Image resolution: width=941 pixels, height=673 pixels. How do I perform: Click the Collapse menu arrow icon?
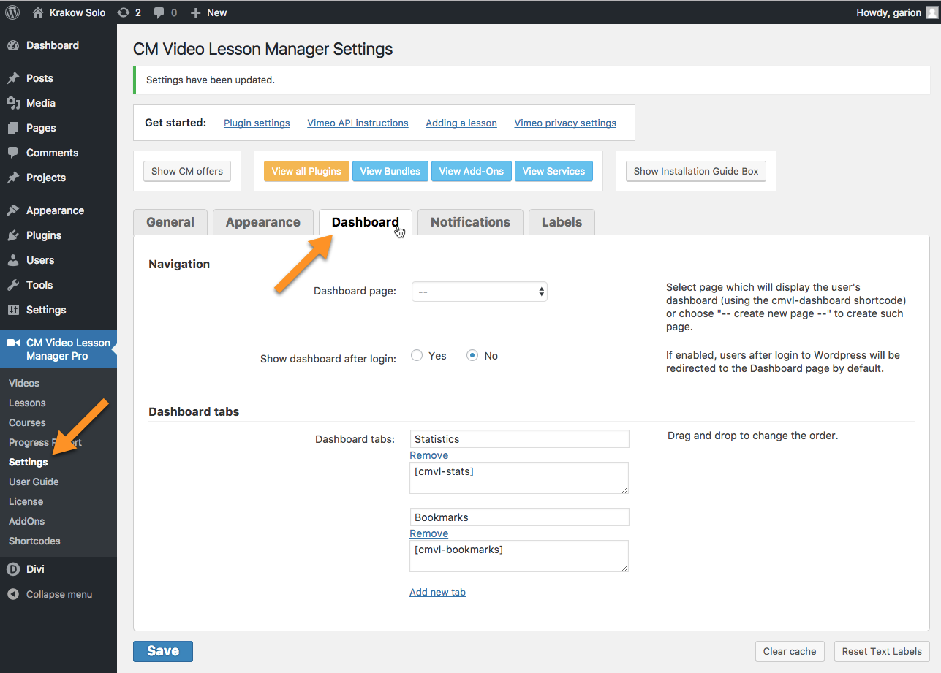tap(13, 594)
